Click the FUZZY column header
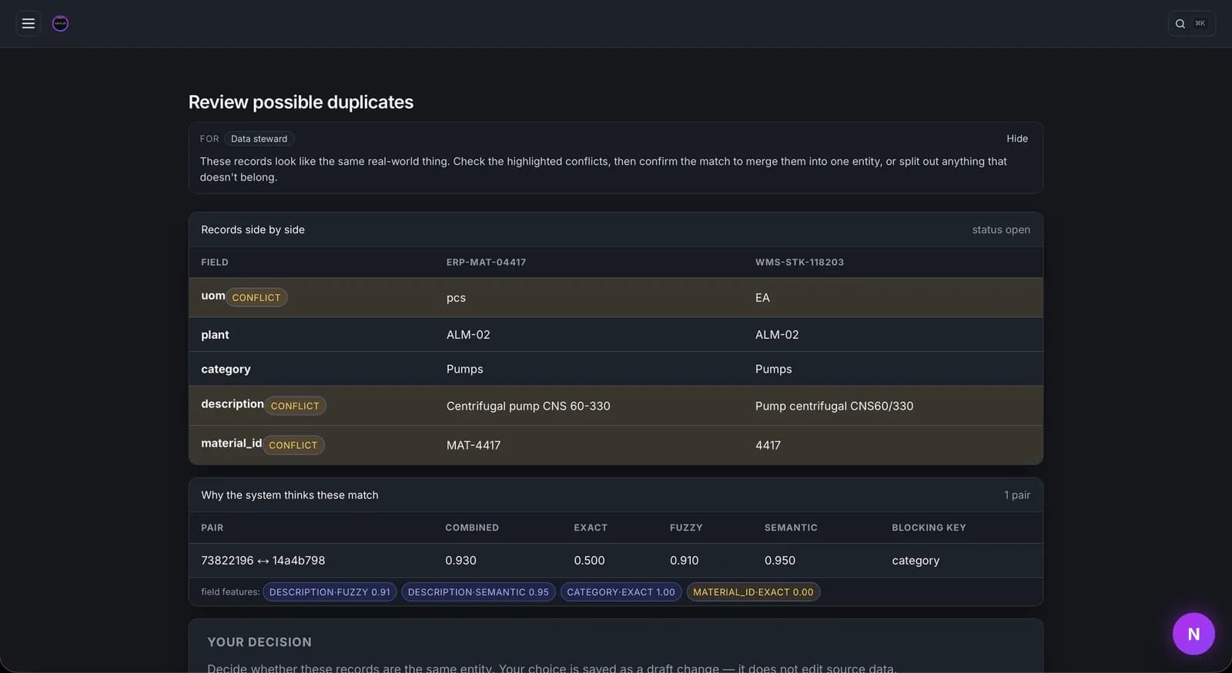This screenshot has height=673, width=1232. 686,528
